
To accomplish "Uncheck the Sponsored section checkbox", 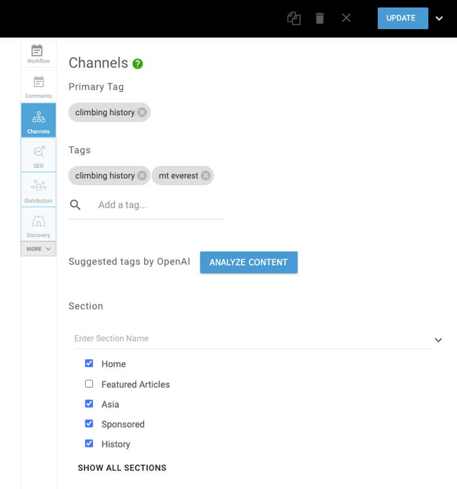I will point(89,424).
